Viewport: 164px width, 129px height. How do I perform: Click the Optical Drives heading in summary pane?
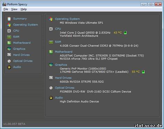coord(64,88)
